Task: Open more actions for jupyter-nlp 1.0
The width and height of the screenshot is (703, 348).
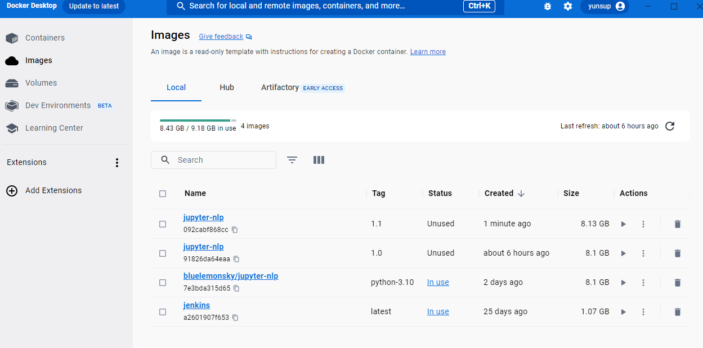Action: coord(643,253)
